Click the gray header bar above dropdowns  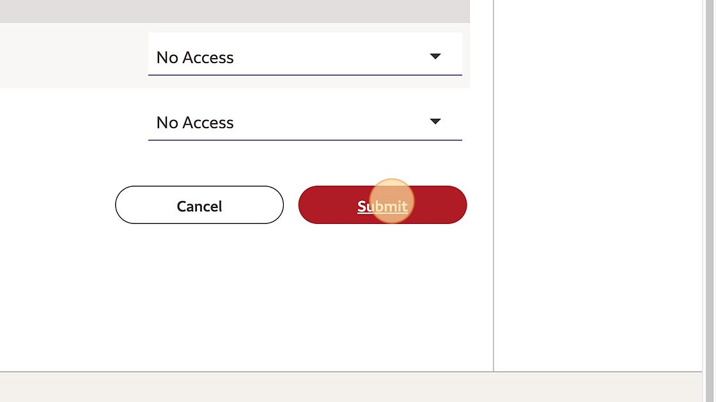(x=235, y=11)
